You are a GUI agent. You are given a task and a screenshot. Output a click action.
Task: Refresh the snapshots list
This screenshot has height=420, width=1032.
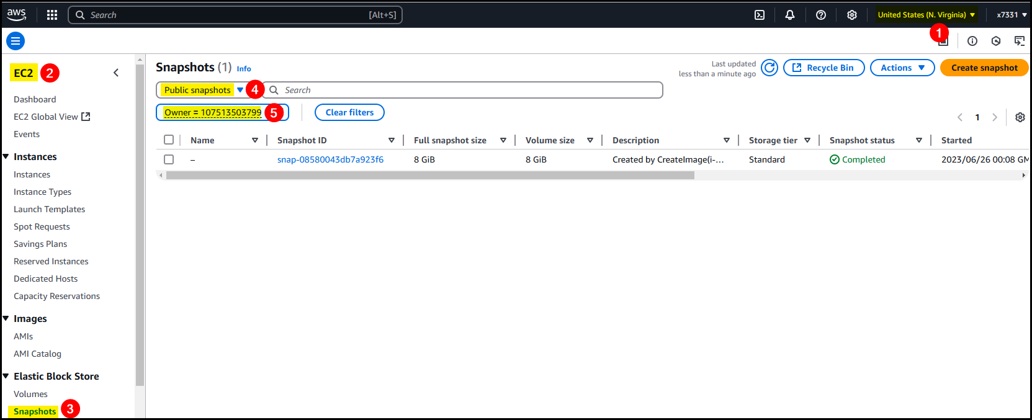[770, 68]
